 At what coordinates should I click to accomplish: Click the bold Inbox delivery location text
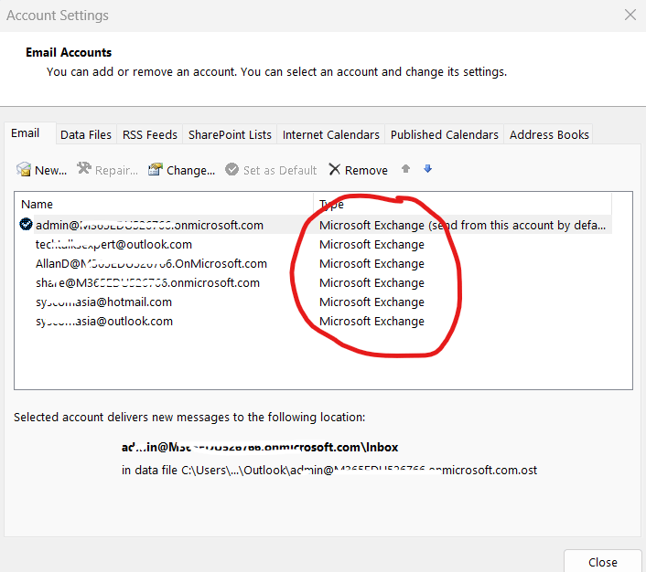[x=260, y=448]
